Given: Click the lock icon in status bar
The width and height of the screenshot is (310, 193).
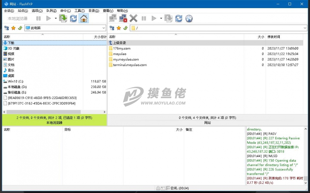Looking at the screenshot, I should pos(158,188).
